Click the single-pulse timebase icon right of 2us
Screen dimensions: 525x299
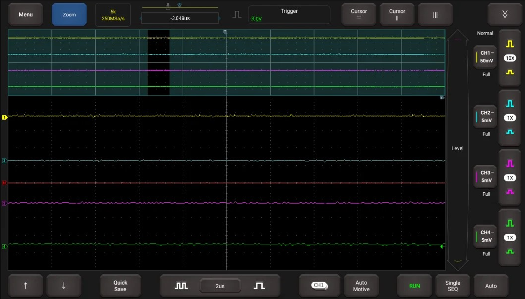tap(259, 286)
